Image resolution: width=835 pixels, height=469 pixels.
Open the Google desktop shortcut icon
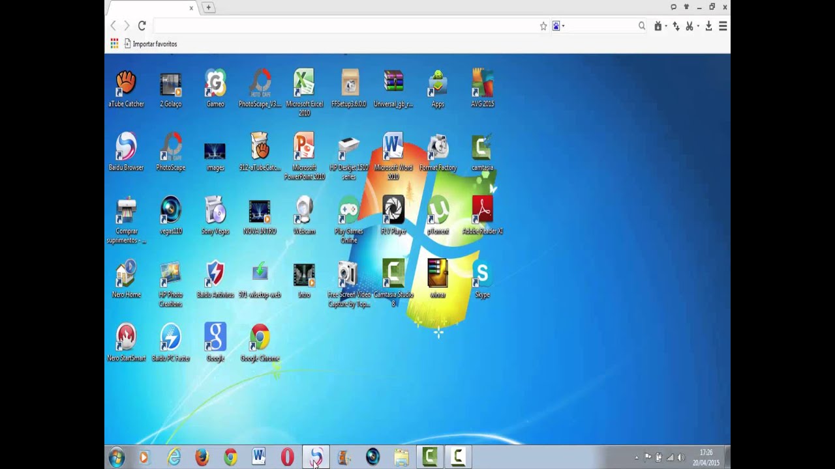click(215, 343)
